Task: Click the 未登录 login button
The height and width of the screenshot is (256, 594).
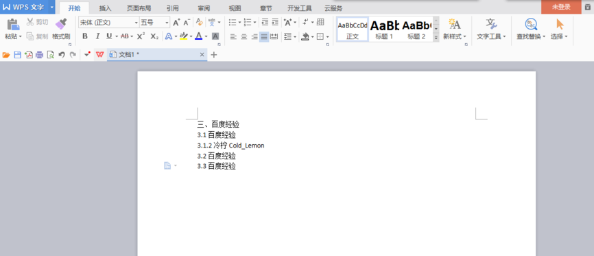Action: (561, 7)
